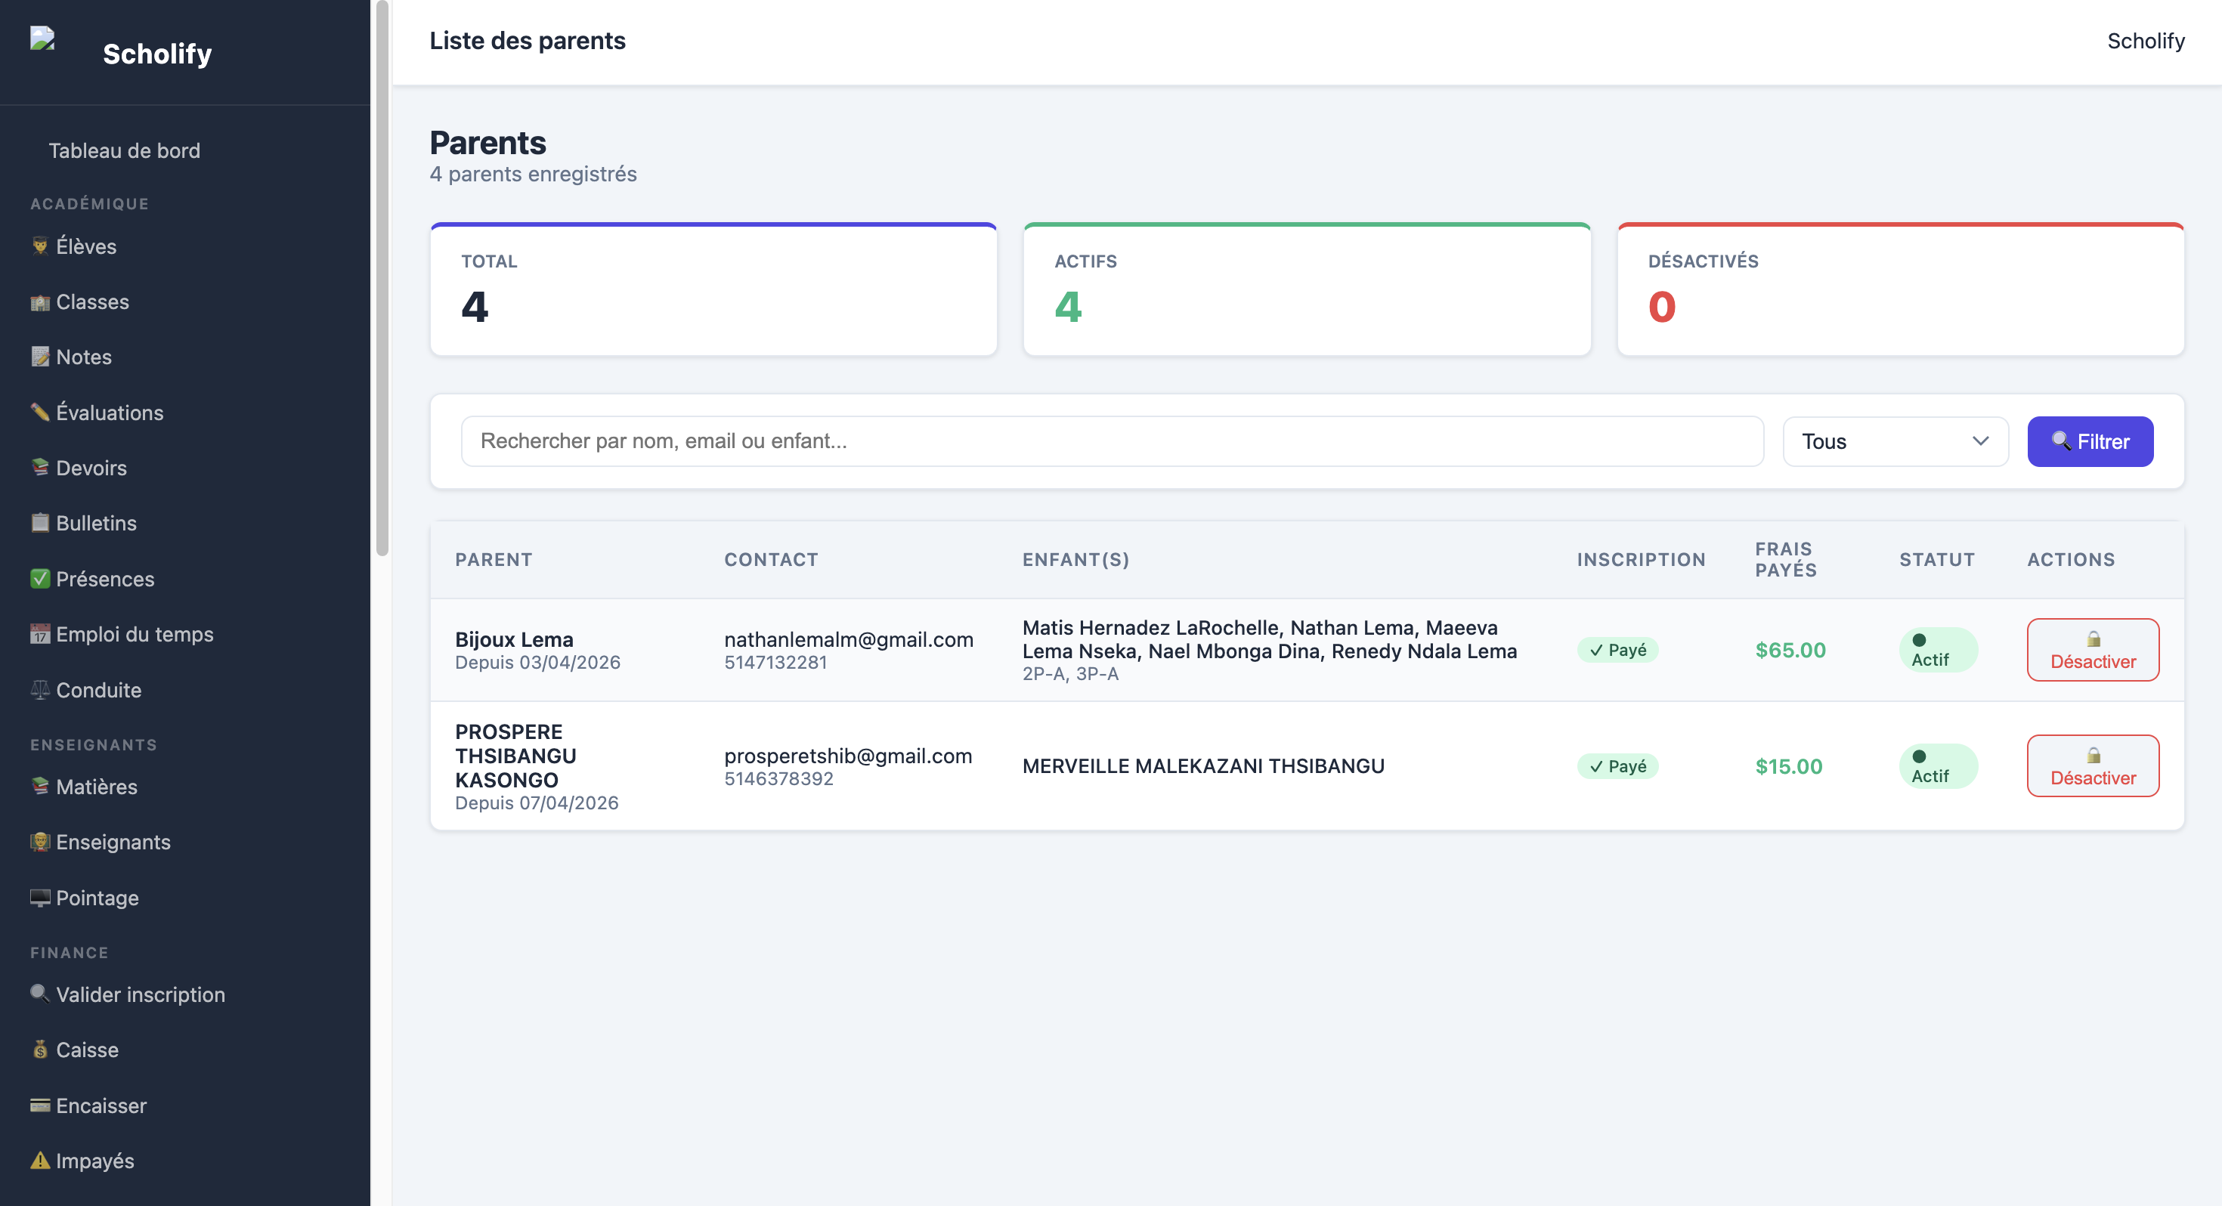Focus the parent search input field
Screen dimensions: 2222x1206
point(1112,442)
